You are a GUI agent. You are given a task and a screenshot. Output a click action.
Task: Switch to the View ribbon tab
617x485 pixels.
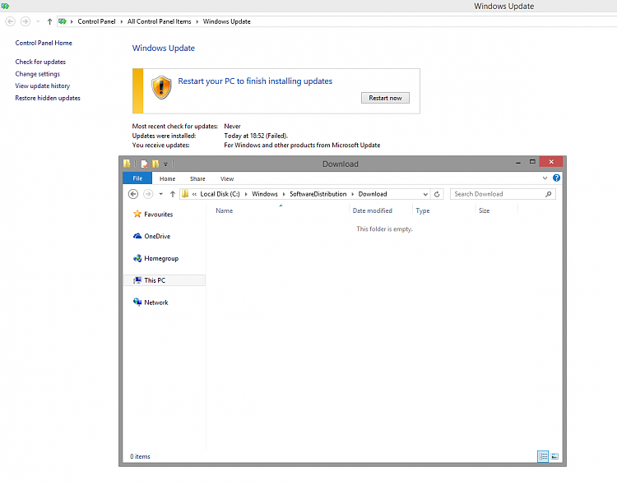[227, 178]
